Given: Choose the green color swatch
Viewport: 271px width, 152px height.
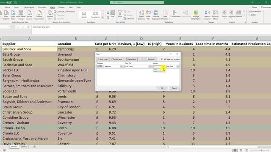Looking at the screenshot, I should point(155,71).
